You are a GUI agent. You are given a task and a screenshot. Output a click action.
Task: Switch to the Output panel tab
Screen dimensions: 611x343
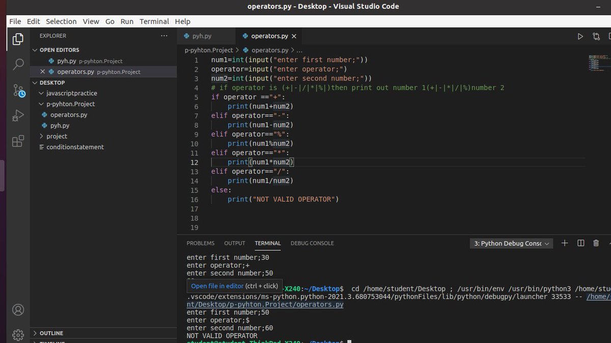pos(235,243)
